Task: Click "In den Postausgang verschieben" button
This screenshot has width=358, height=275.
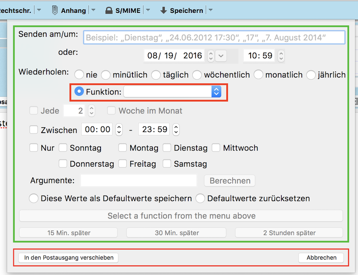Action: pos(69,257)
